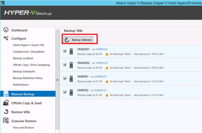The width and height of the screenshot is (202, 133).
Task: Uncheck the VMPKI02 checkbox
Action: pos(65,92)
